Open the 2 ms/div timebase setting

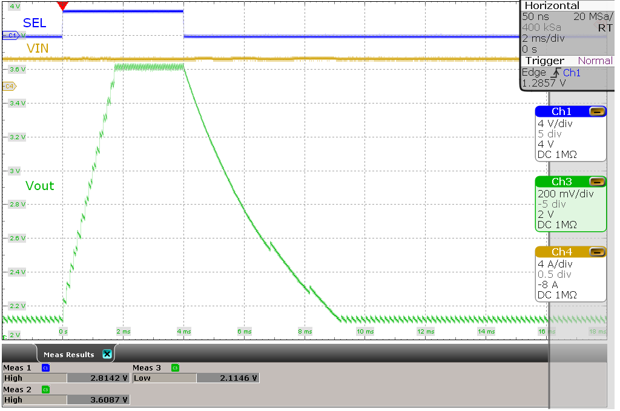(x=544, y=38)
